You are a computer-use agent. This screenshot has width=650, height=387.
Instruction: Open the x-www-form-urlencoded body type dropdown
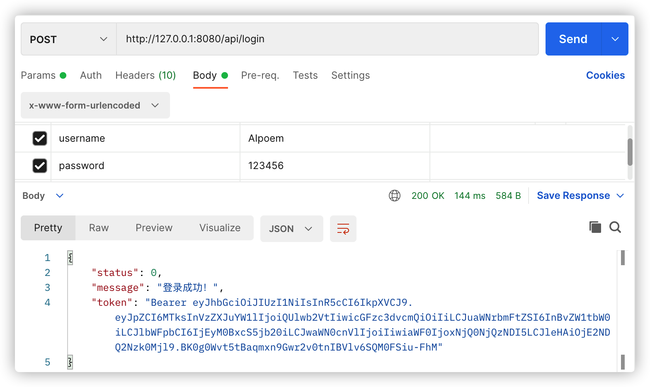click(x=95, y=105)
